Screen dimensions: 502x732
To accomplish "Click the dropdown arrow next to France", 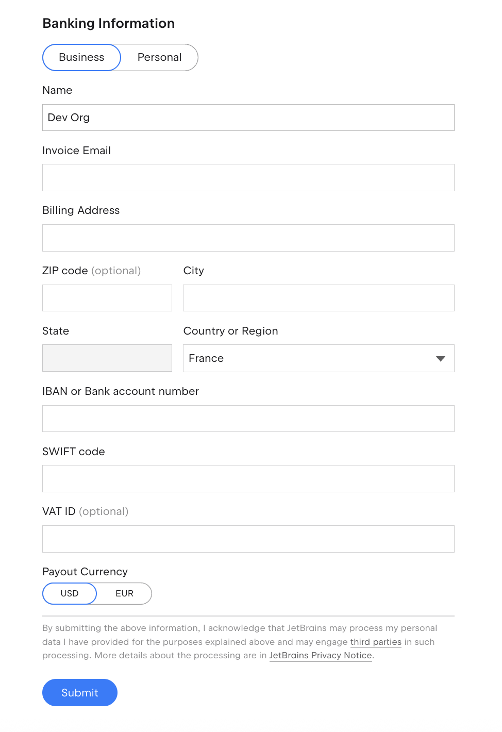I will pos(440,358).
